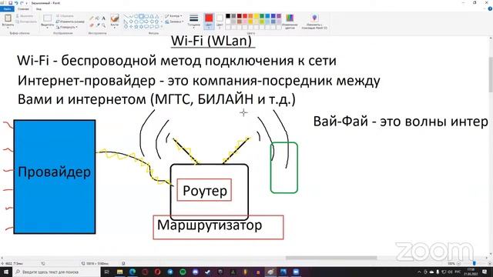Screen dimensions: 493x277
Task: Show hidden system tray icons
Action: point(419,272)
